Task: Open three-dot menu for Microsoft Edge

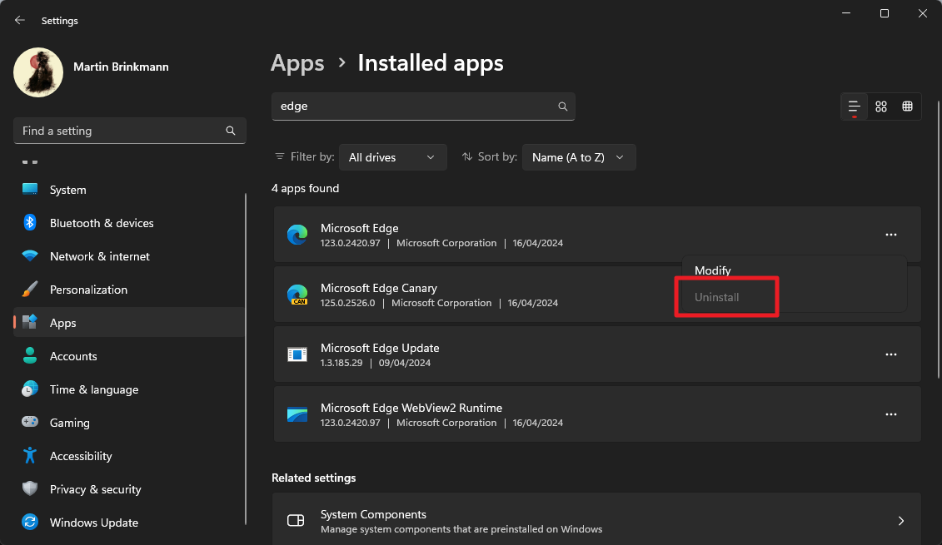Action: (x=890, y=235)
